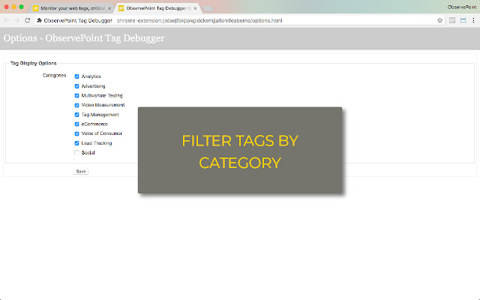
Task: Click the first extension icon left of menu
Action: 452,20
